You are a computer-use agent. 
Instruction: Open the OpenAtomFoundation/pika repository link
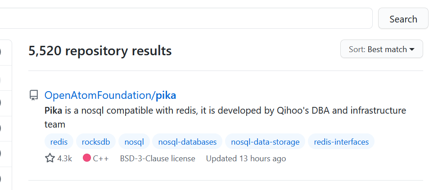pyautogui.click(x=110, y=95)
